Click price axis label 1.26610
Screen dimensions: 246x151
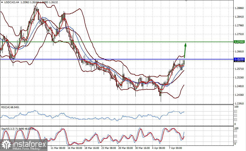(x=239, y=51)
